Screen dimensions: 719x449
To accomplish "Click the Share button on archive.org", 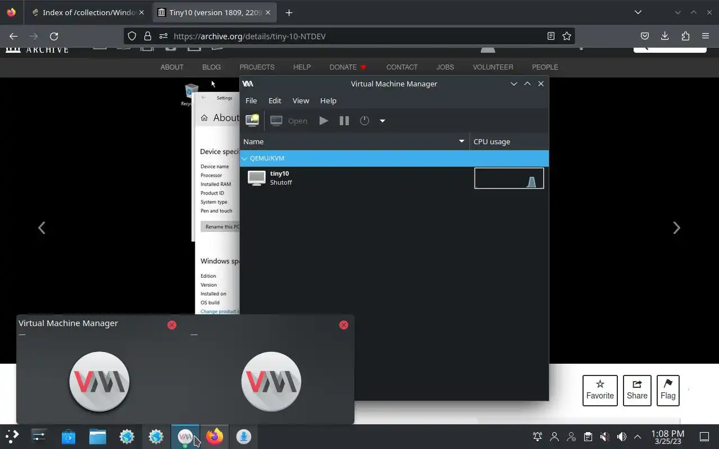I will [637, 391].
